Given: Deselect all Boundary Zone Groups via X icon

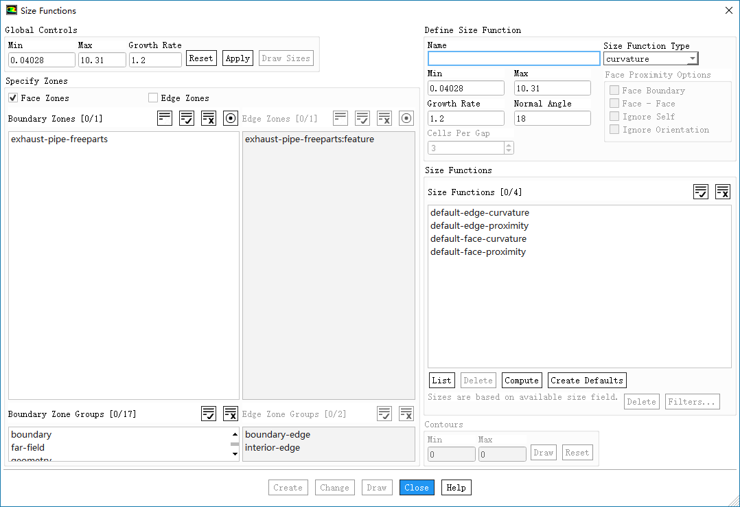Looking at the screenshot, I should pos(231,414).
